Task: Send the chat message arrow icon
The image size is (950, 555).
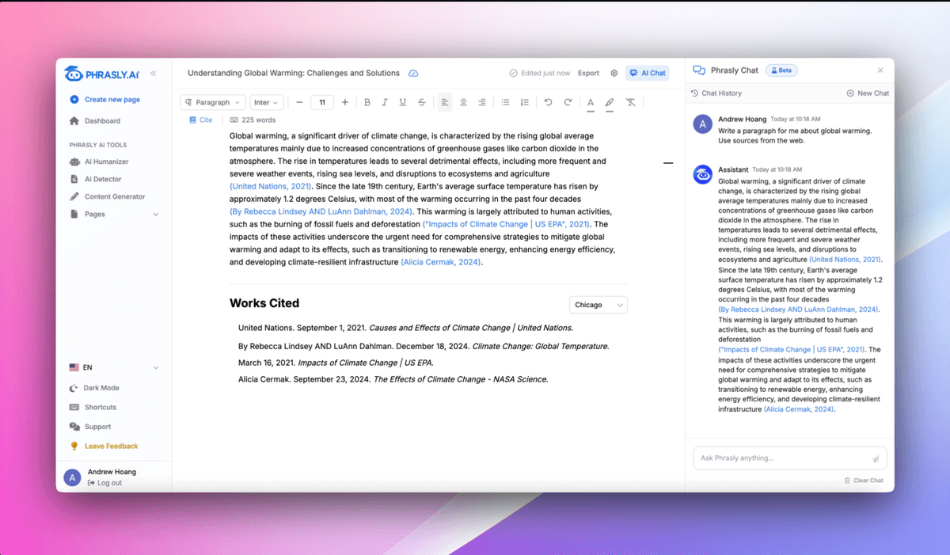Action: coord(876,458)
